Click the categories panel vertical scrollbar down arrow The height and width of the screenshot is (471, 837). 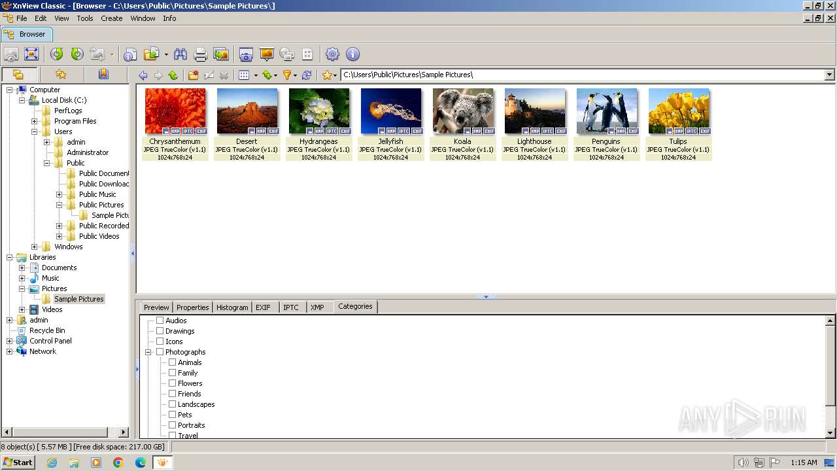[x=830, y=433]
